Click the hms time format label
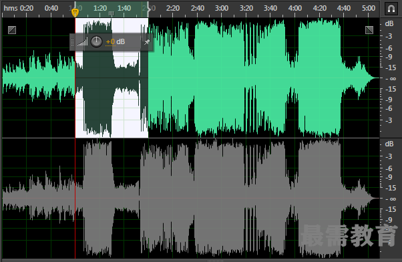This screenshot has height=262, width=402. tap(11, 8)
